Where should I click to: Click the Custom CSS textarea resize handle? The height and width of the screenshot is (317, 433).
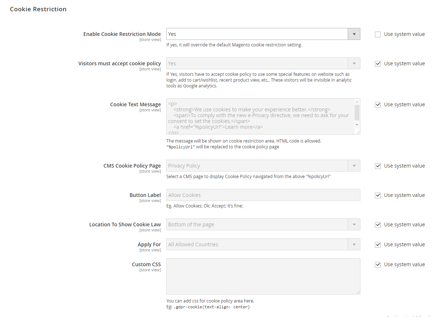(358, 292)
